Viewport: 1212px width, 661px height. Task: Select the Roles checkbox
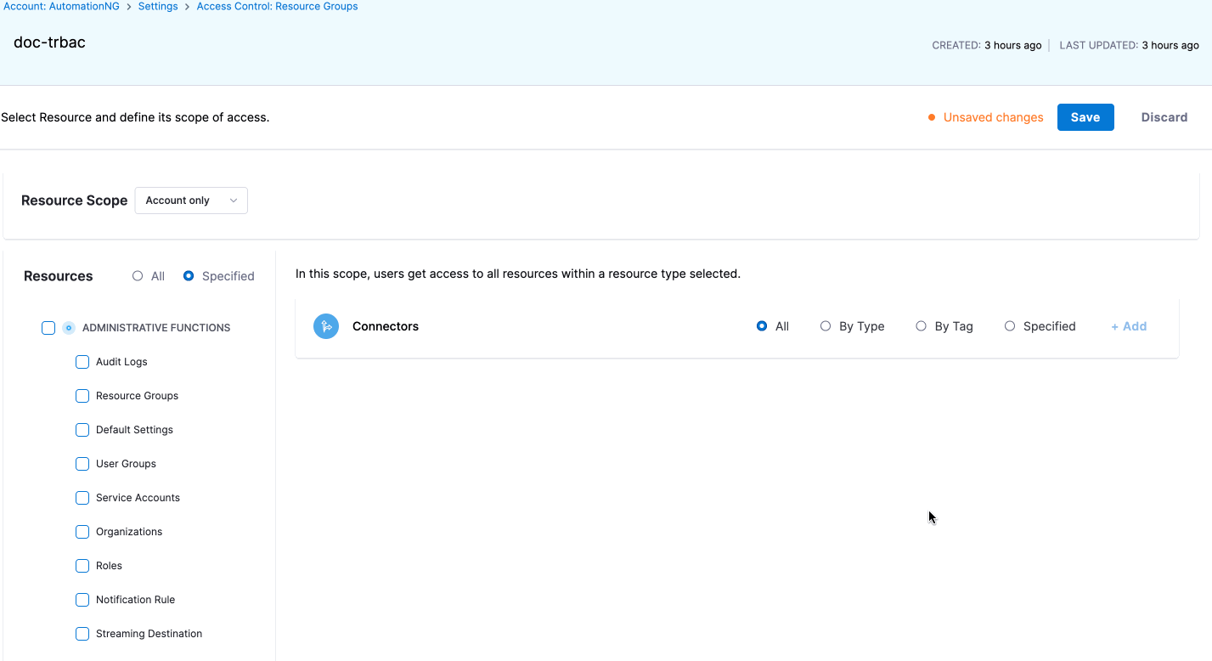(82, 566)
